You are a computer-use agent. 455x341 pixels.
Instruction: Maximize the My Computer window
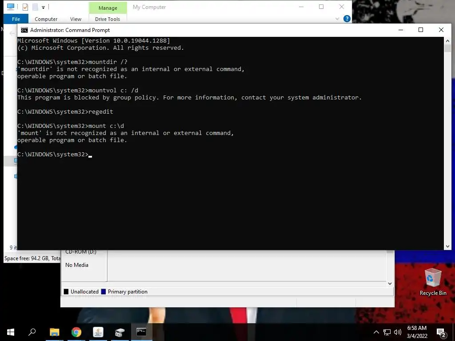tap(321, 7)
